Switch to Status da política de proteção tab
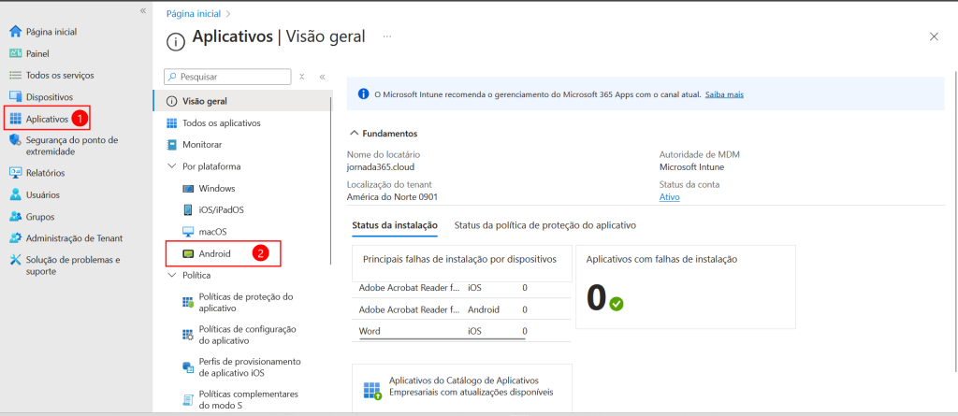Image resolution: width=958 pixels, height=416 pixels. pyautogui.click(x=545, y=225)
